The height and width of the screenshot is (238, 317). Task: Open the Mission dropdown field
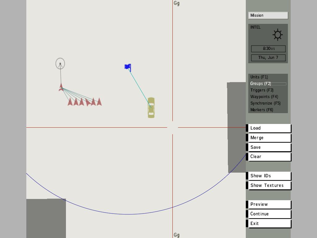(268, 15)
